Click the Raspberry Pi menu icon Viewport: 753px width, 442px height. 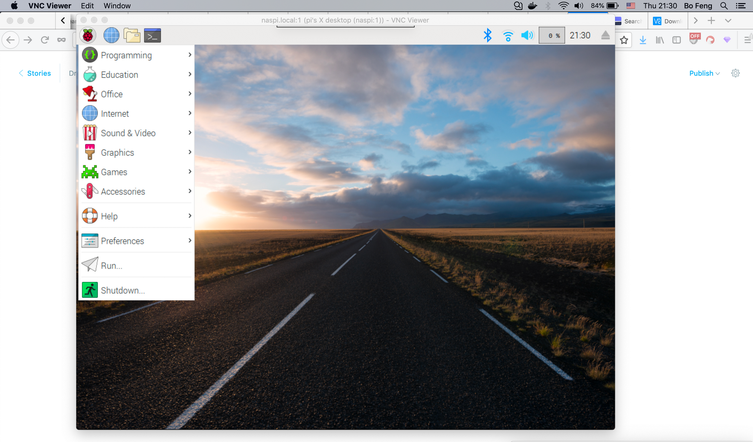tap(88, 35)
